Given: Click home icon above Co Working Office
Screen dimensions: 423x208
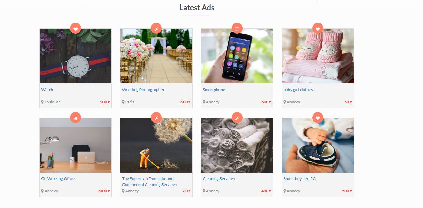Looking at the screenshot, I should (76, 118).
